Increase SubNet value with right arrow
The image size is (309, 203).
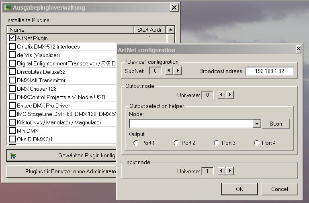click(177, 71)
